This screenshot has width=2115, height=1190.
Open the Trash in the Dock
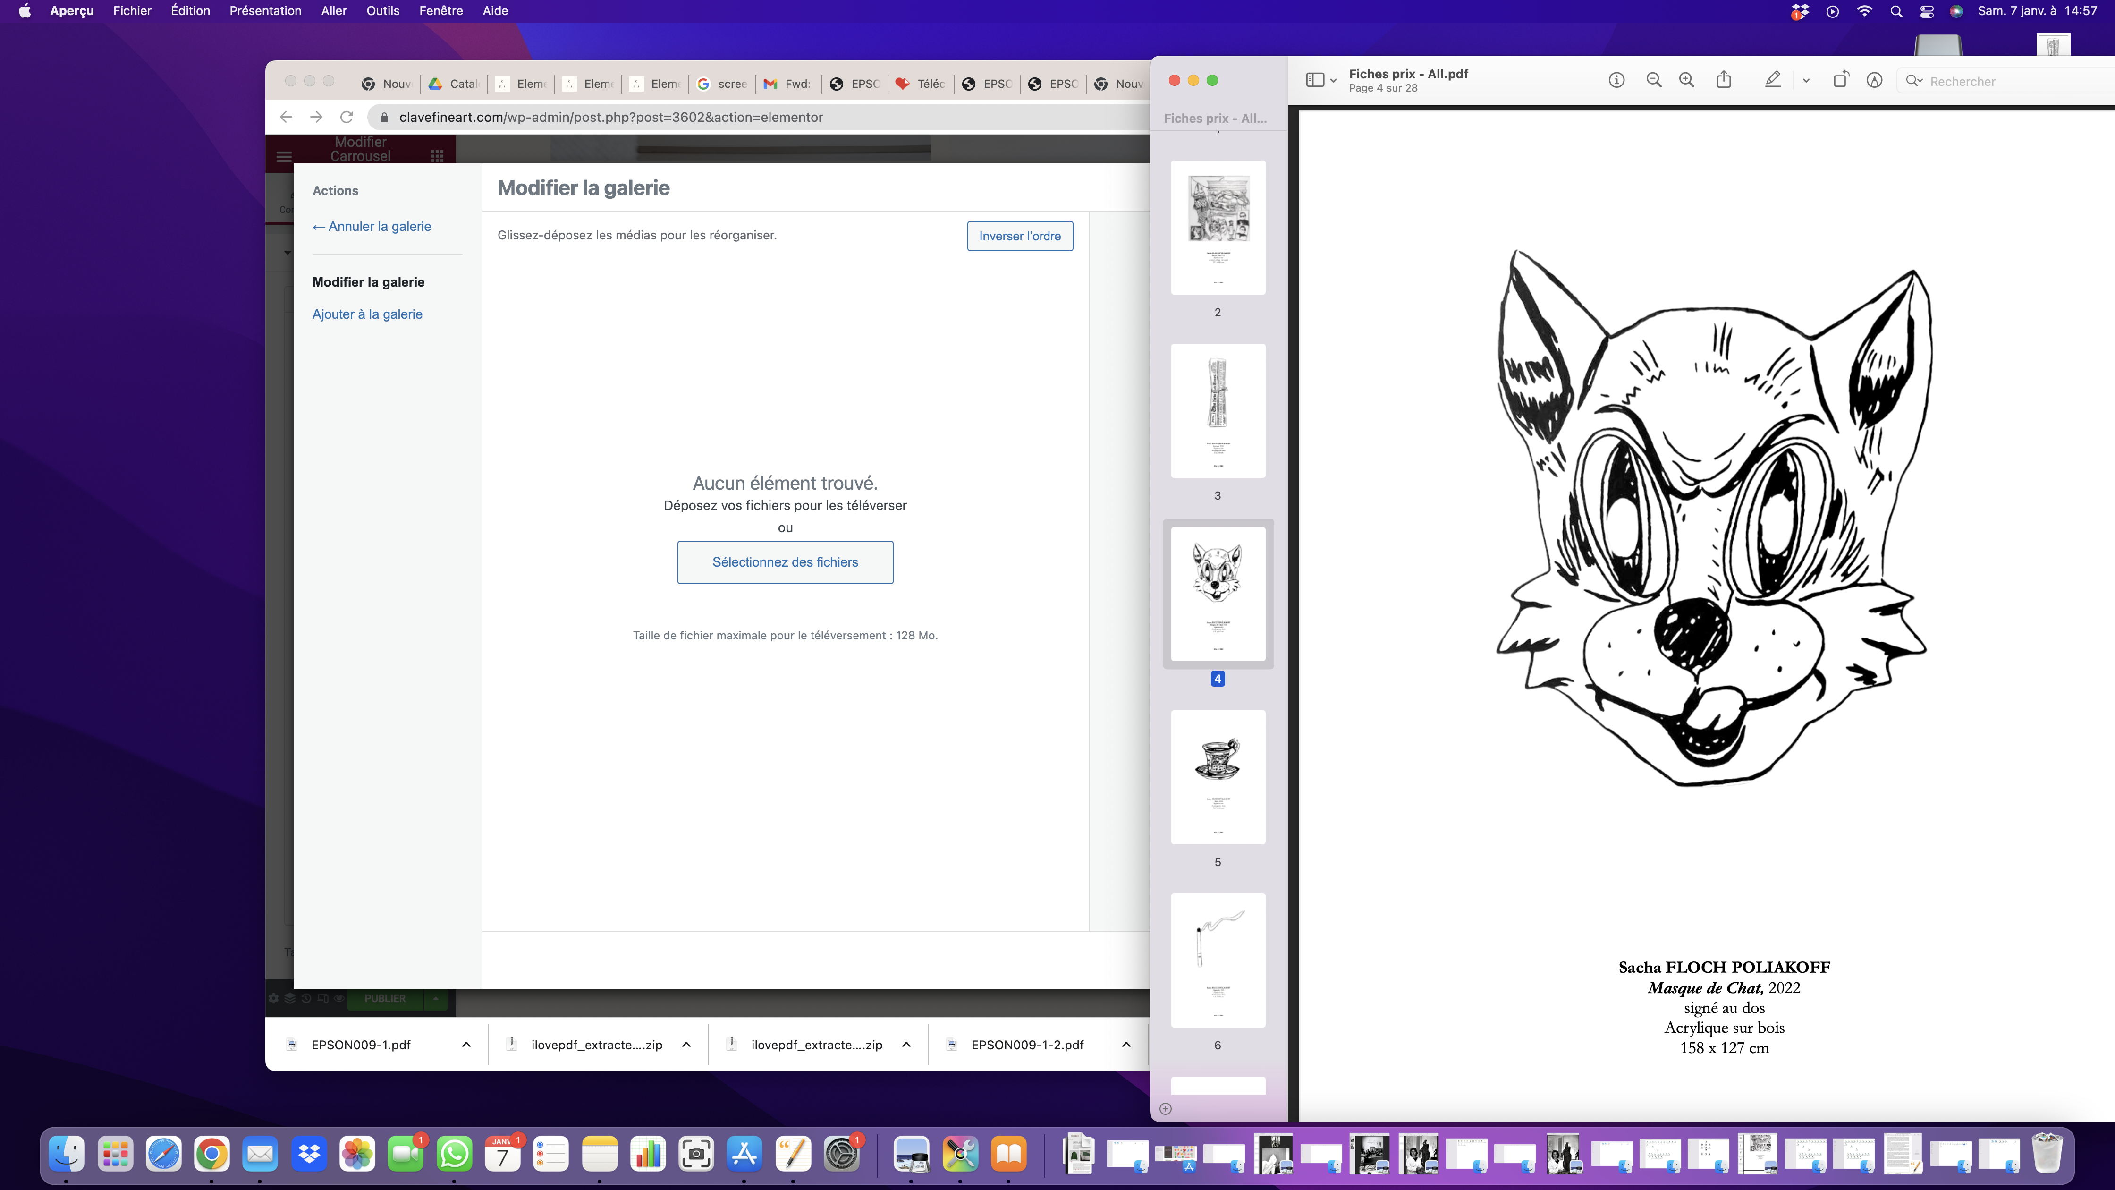pos(2047,1154)
